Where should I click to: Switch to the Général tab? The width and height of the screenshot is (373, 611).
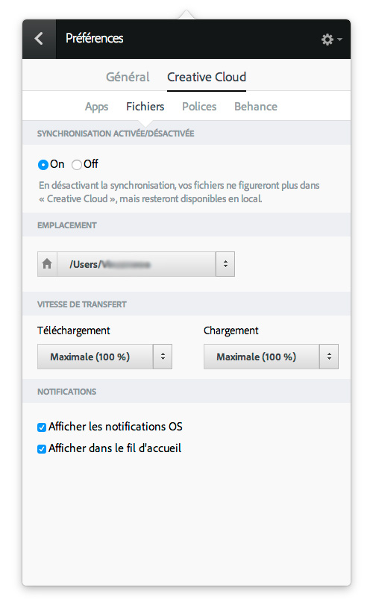(x=128, y=77)
